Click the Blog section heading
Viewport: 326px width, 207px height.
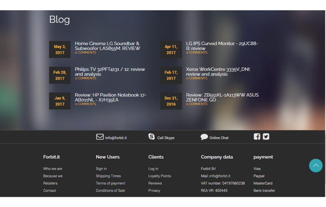point(59,20)
